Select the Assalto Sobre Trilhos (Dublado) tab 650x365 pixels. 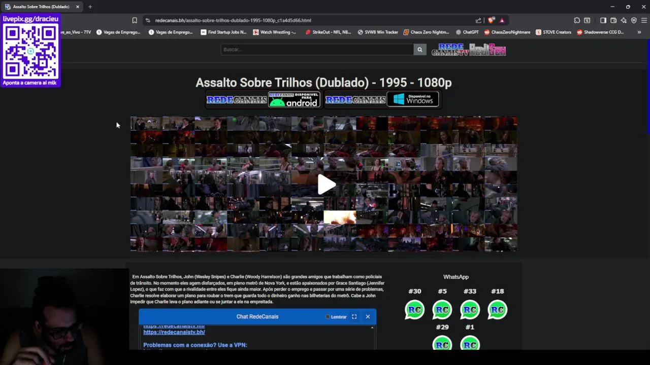tap(42, 7)
